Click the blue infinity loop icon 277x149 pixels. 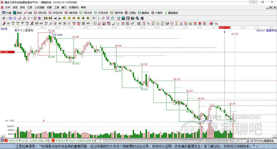(x=216, y=24)
